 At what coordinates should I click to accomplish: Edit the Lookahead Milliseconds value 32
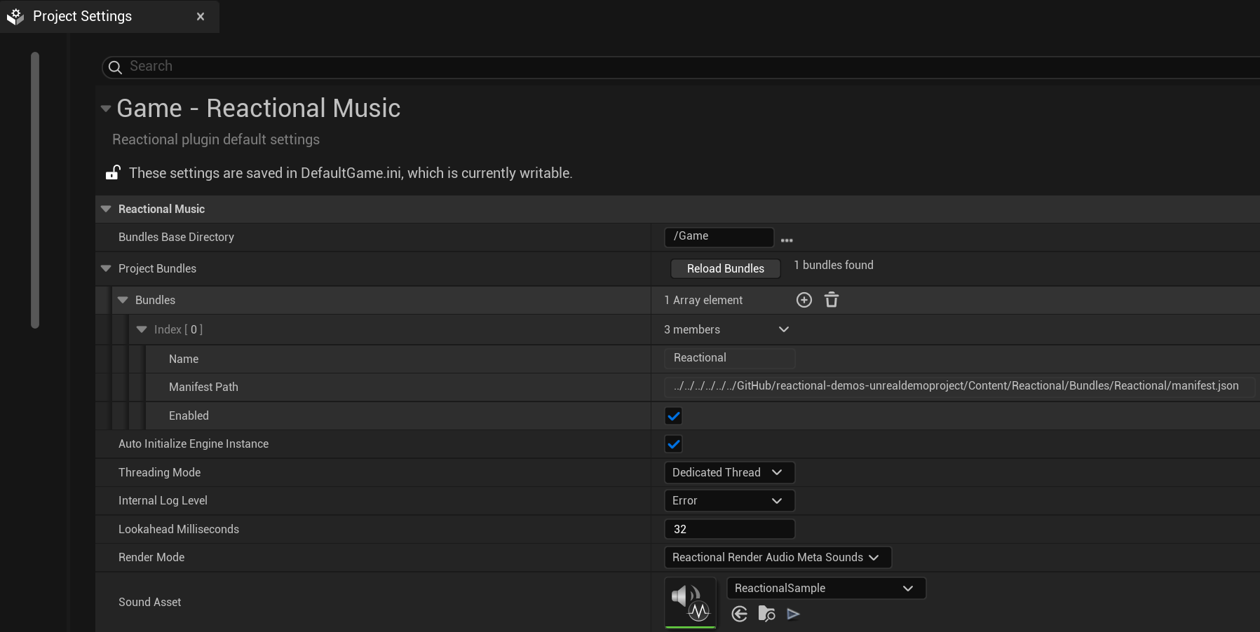pos(729,529)
